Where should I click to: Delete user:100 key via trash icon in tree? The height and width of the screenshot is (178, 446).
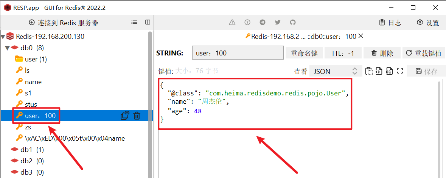click(137, 115)
